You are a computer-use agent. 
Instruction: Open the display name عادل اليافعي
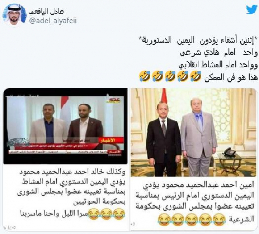click(47, 12)
